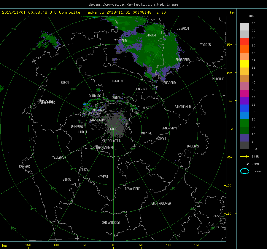Select the SHIVAMOGGA city label
Viewport: 267px width, 249px height.
coord(111,223)
